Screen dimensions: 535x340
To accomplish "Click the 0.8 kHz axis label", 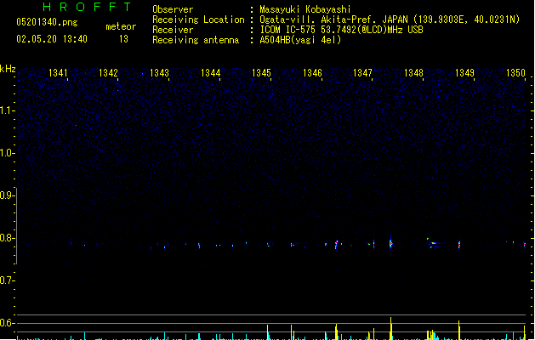I will tap(7, 238).
